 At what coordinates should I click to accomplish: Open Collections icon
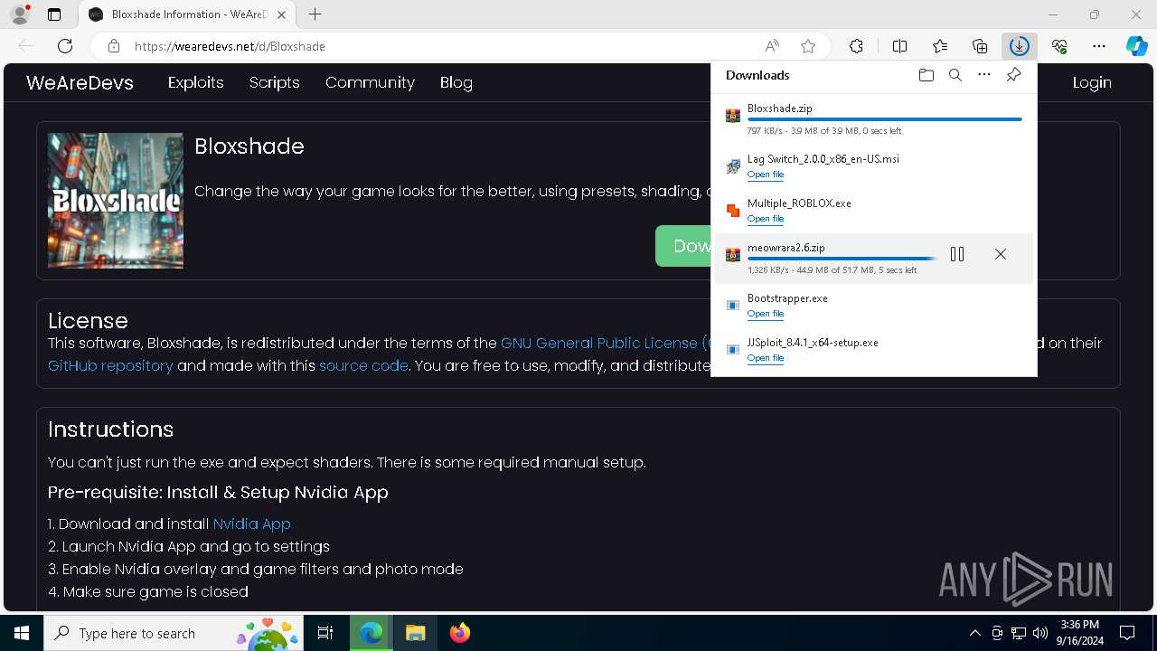point(980,46)
